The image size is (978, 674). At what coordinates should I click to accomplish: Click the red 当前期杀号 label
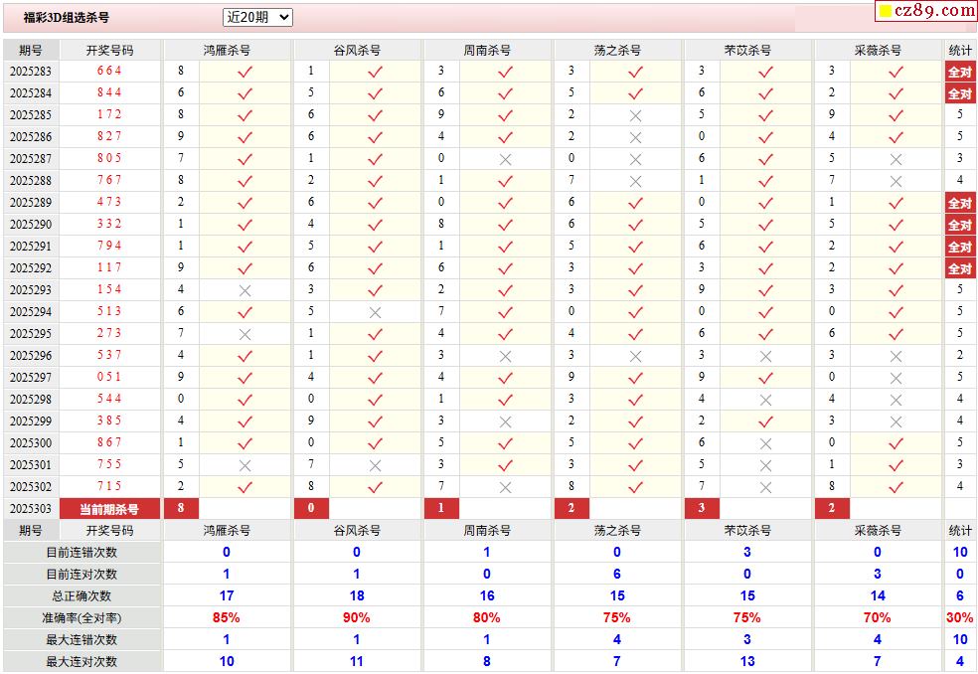[x=109, y=509]
